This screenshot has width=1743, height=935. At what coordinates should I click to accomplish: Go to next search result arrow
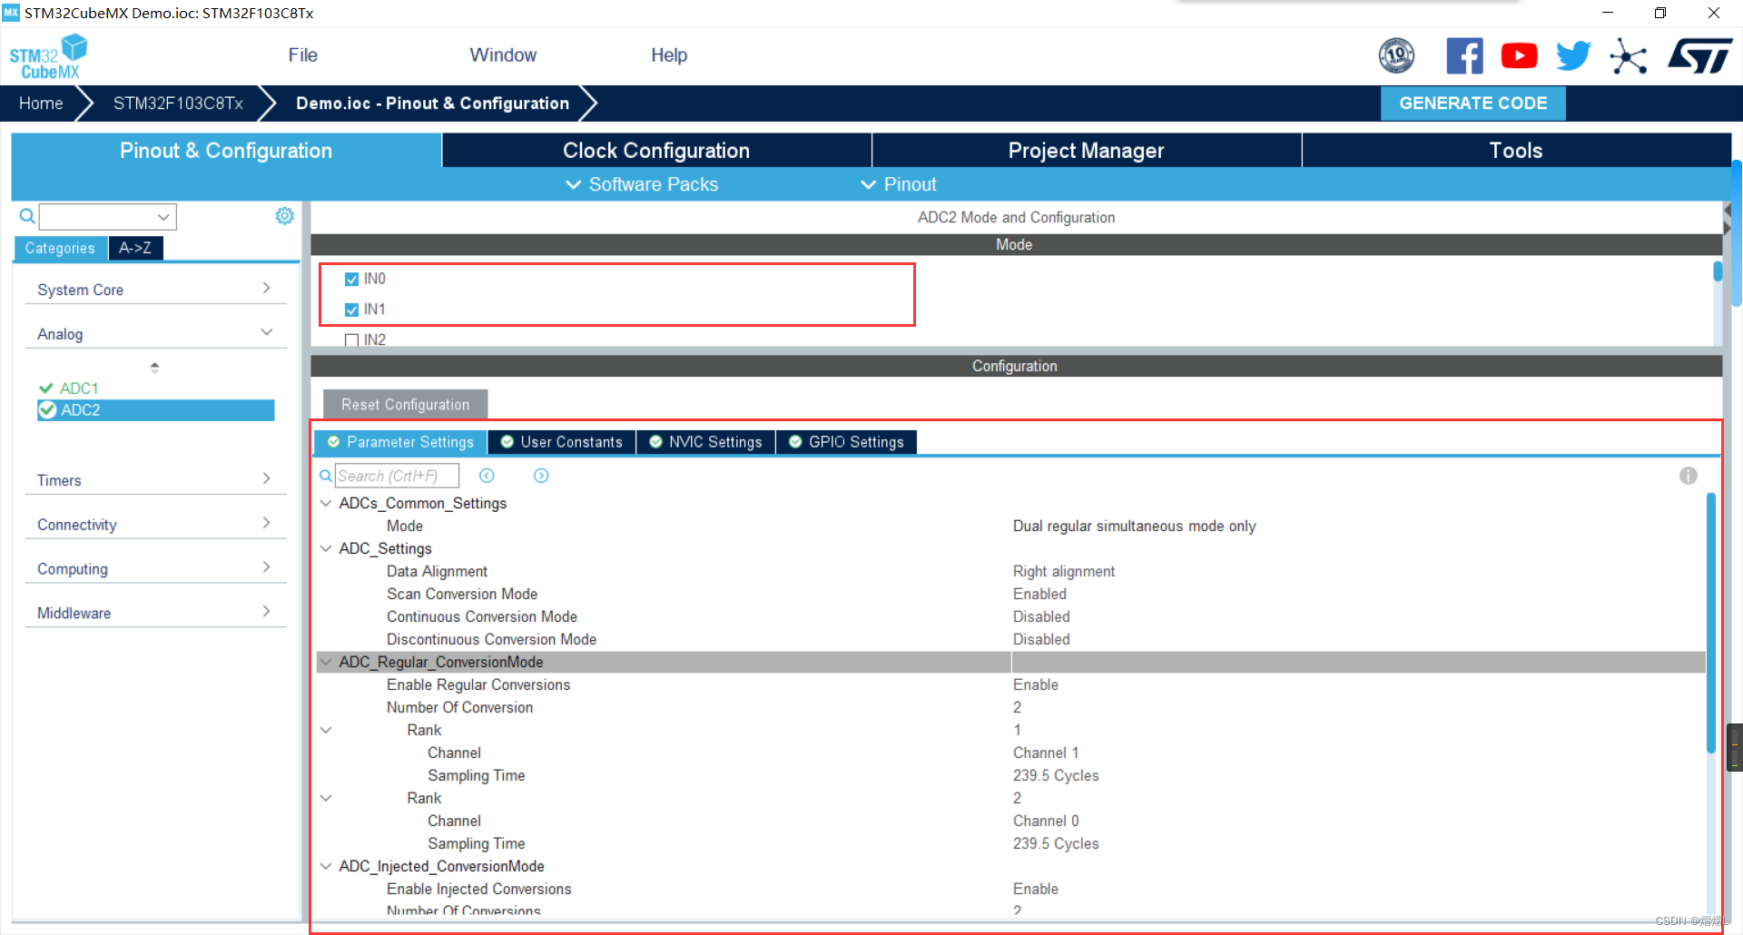(541, 476)
